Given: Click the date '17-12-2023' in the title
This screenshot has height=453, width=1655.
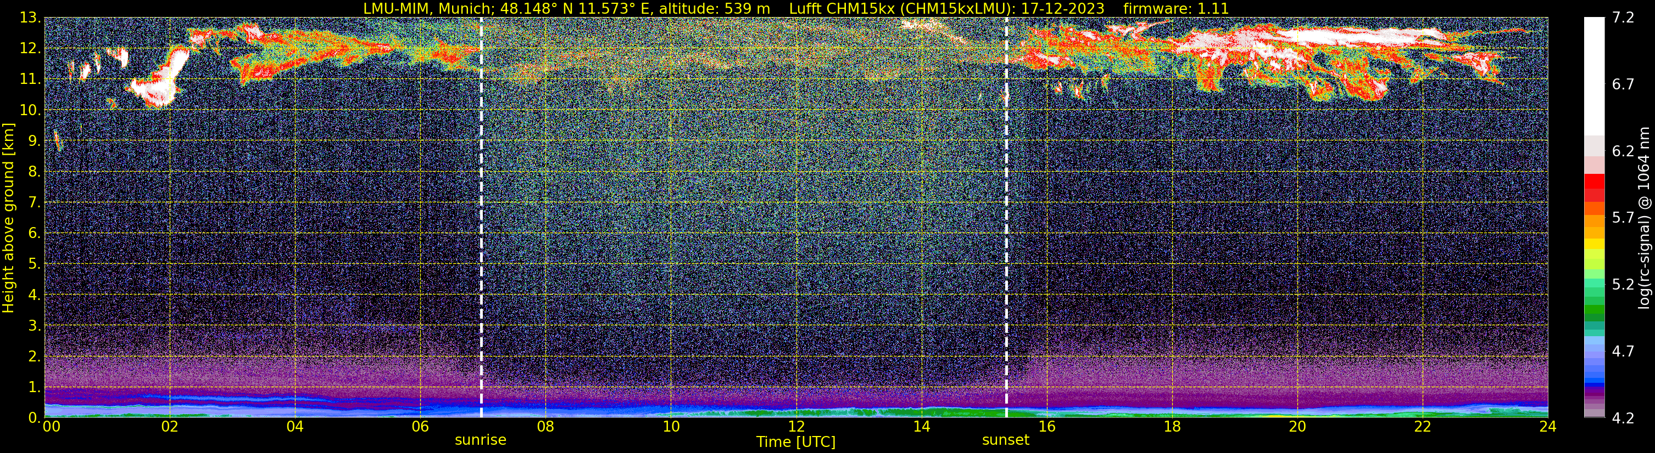Looking at the screenshot, I should click(x=1063, y=8).
